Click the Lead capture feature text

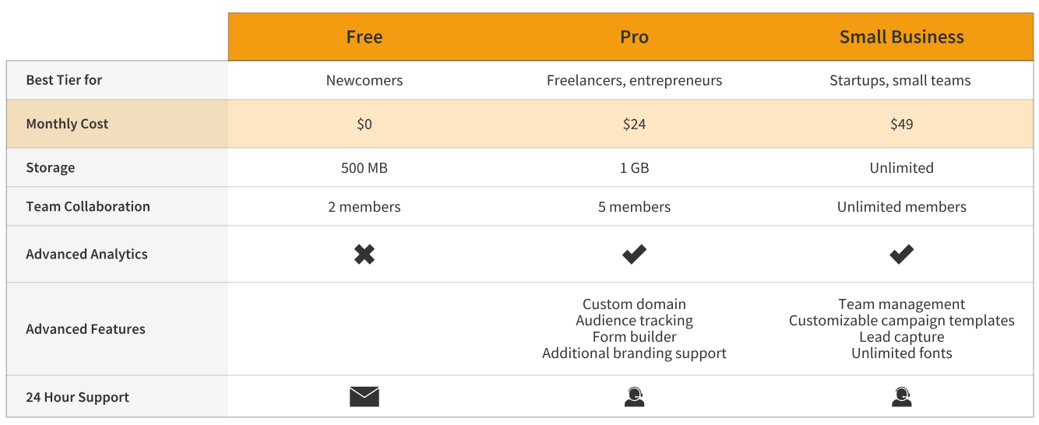click(x=901, y=337)
